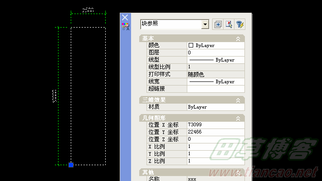The width and height of the screenshot is (322, 181).
Task: Collapse the 其他 section
Action: [238, 172]
